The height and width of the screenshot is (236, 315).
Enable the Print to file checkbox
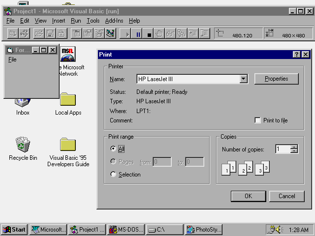tap(257, 120)
